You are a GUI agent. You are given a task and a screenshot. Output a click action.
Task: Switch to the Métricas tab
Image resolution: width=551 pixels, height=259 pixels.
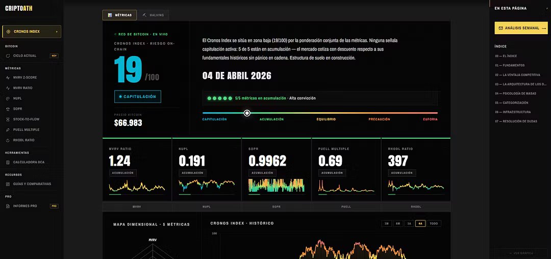[x=119, y=15]
